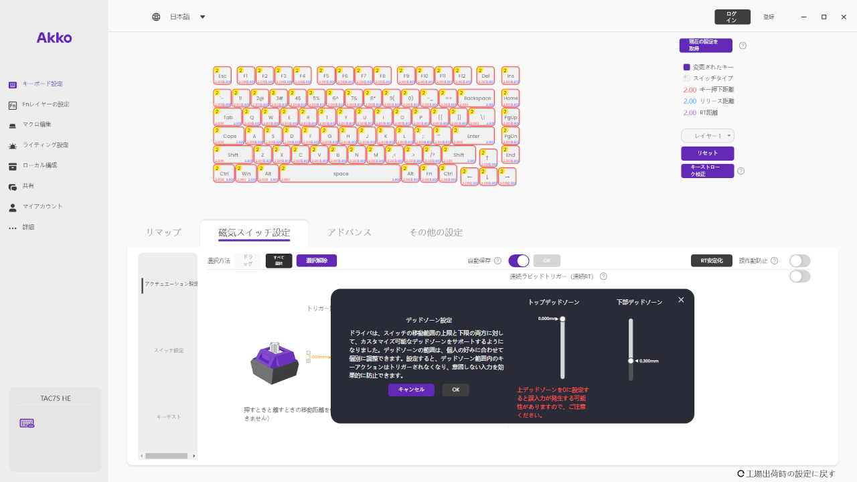Toggle the 自動保存 switch off
The height and width of the screenshot is (482, 857).
coord(519,260)
